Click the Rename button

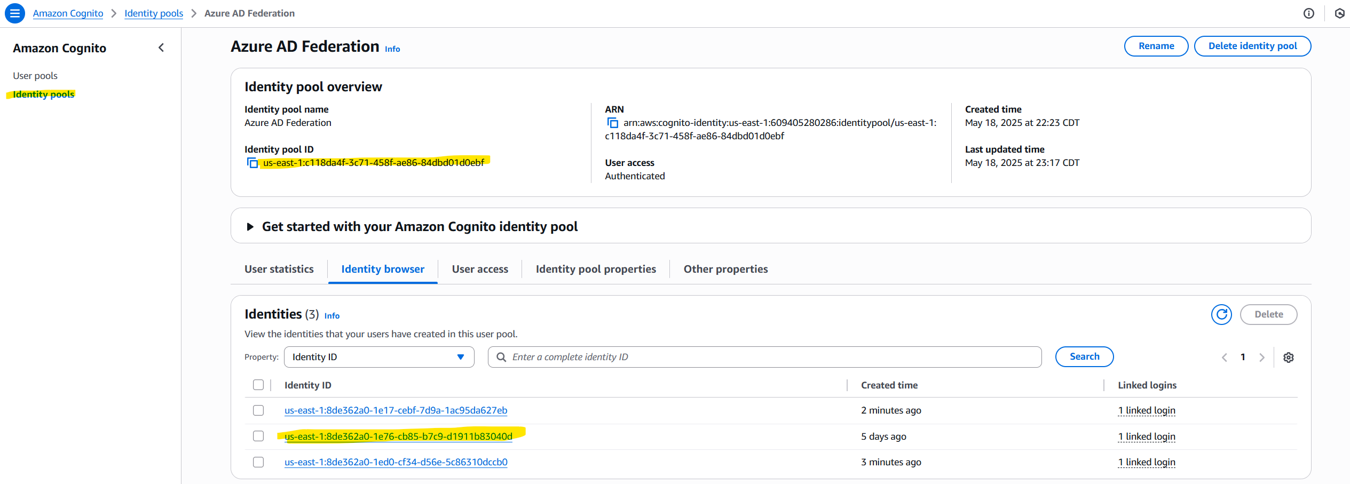[1156, 46]
